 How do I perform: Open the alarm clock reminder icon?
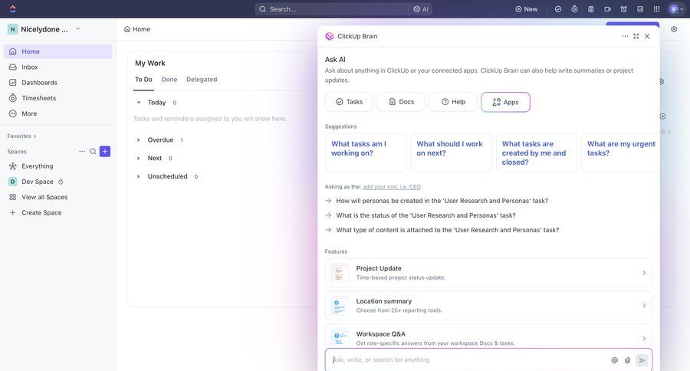623,8
